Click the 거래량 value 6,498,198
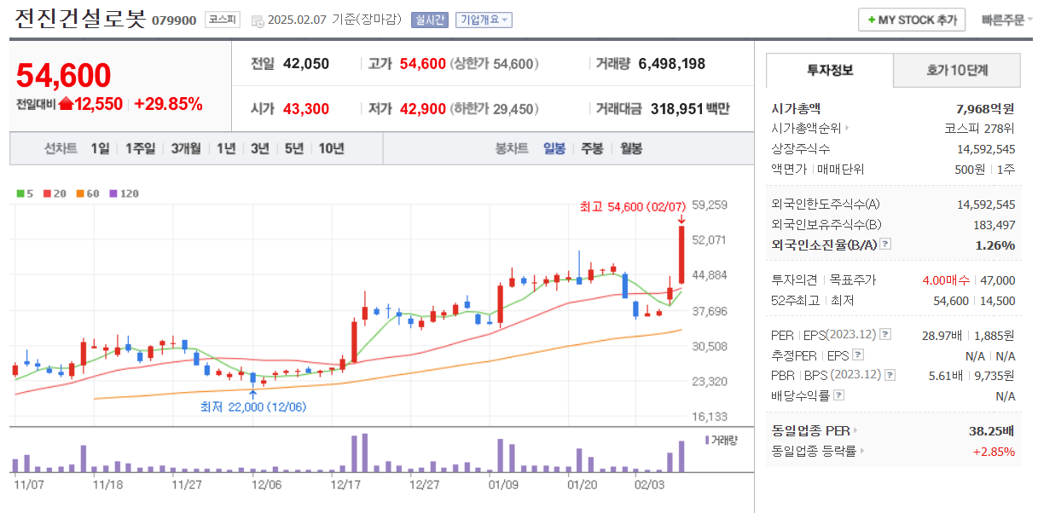The width and height of the screenshot is (1038, 513). click(x=672, y=64)
